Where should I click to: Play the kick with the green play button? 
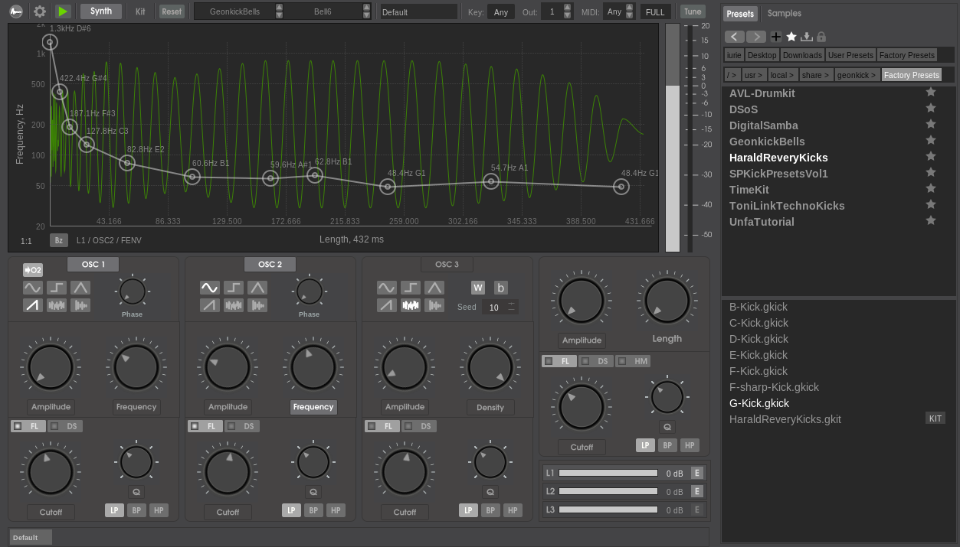[x=63, y=11]
